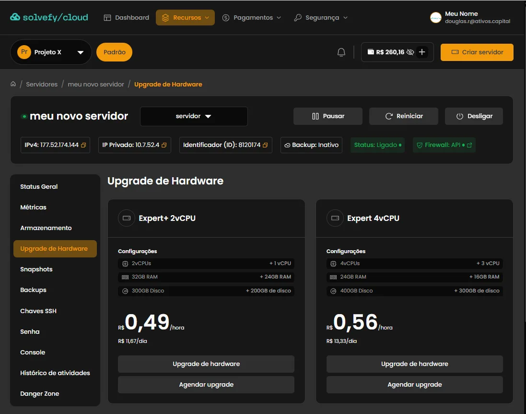Open Firewall API external link icon
This screenshot has width=526, height=414.
coord(469,145)
